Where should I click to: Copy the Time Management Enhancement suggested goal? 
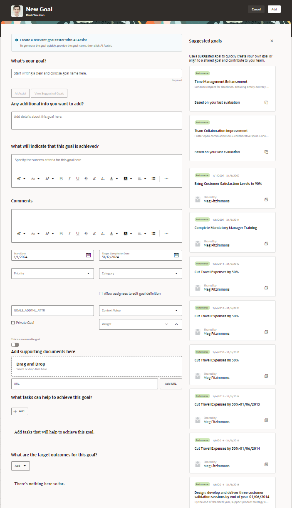pos(267,102)
